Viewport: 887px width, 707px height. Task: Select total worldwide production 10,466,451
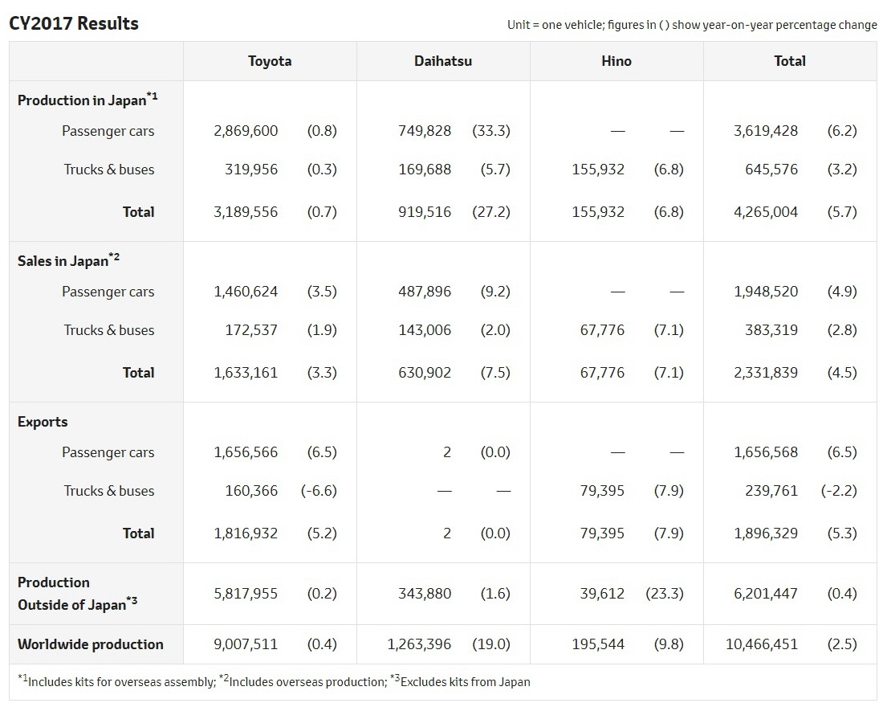coord(762,644)
